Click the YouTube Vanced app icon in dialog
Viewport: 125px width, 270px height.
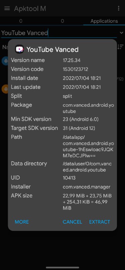click(x=19, y=49)
